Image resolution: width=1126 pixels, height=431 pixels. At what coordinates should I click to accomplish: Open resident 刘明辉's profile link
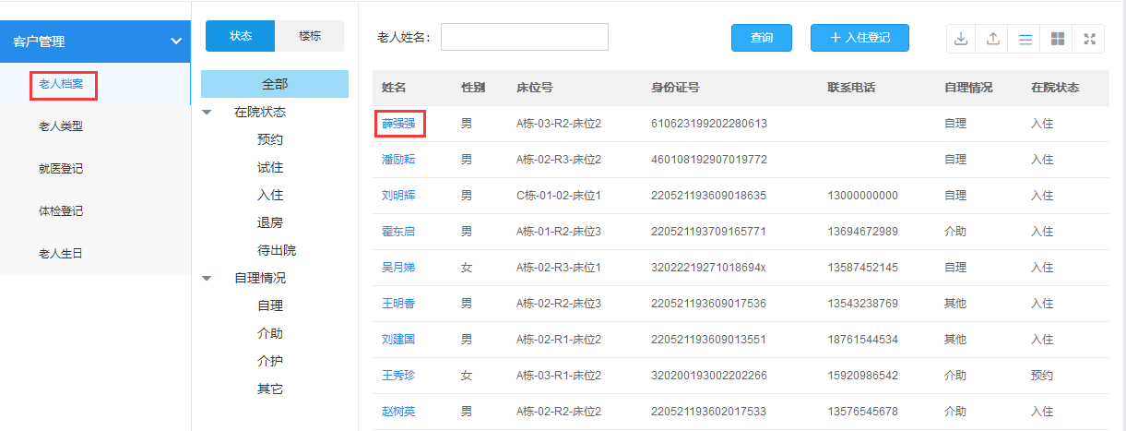click(x=398, y=196)
